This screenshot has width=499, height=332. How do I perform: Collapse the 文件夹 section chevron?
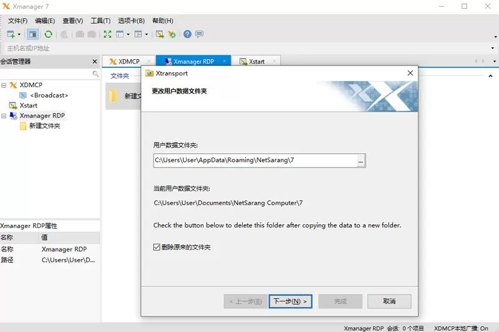coord(490,76)
